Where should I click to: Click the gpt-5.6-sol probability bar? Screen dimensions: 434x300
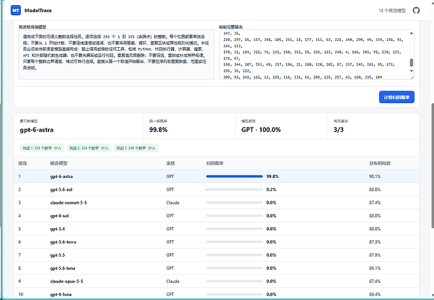(x=235, y=189)
